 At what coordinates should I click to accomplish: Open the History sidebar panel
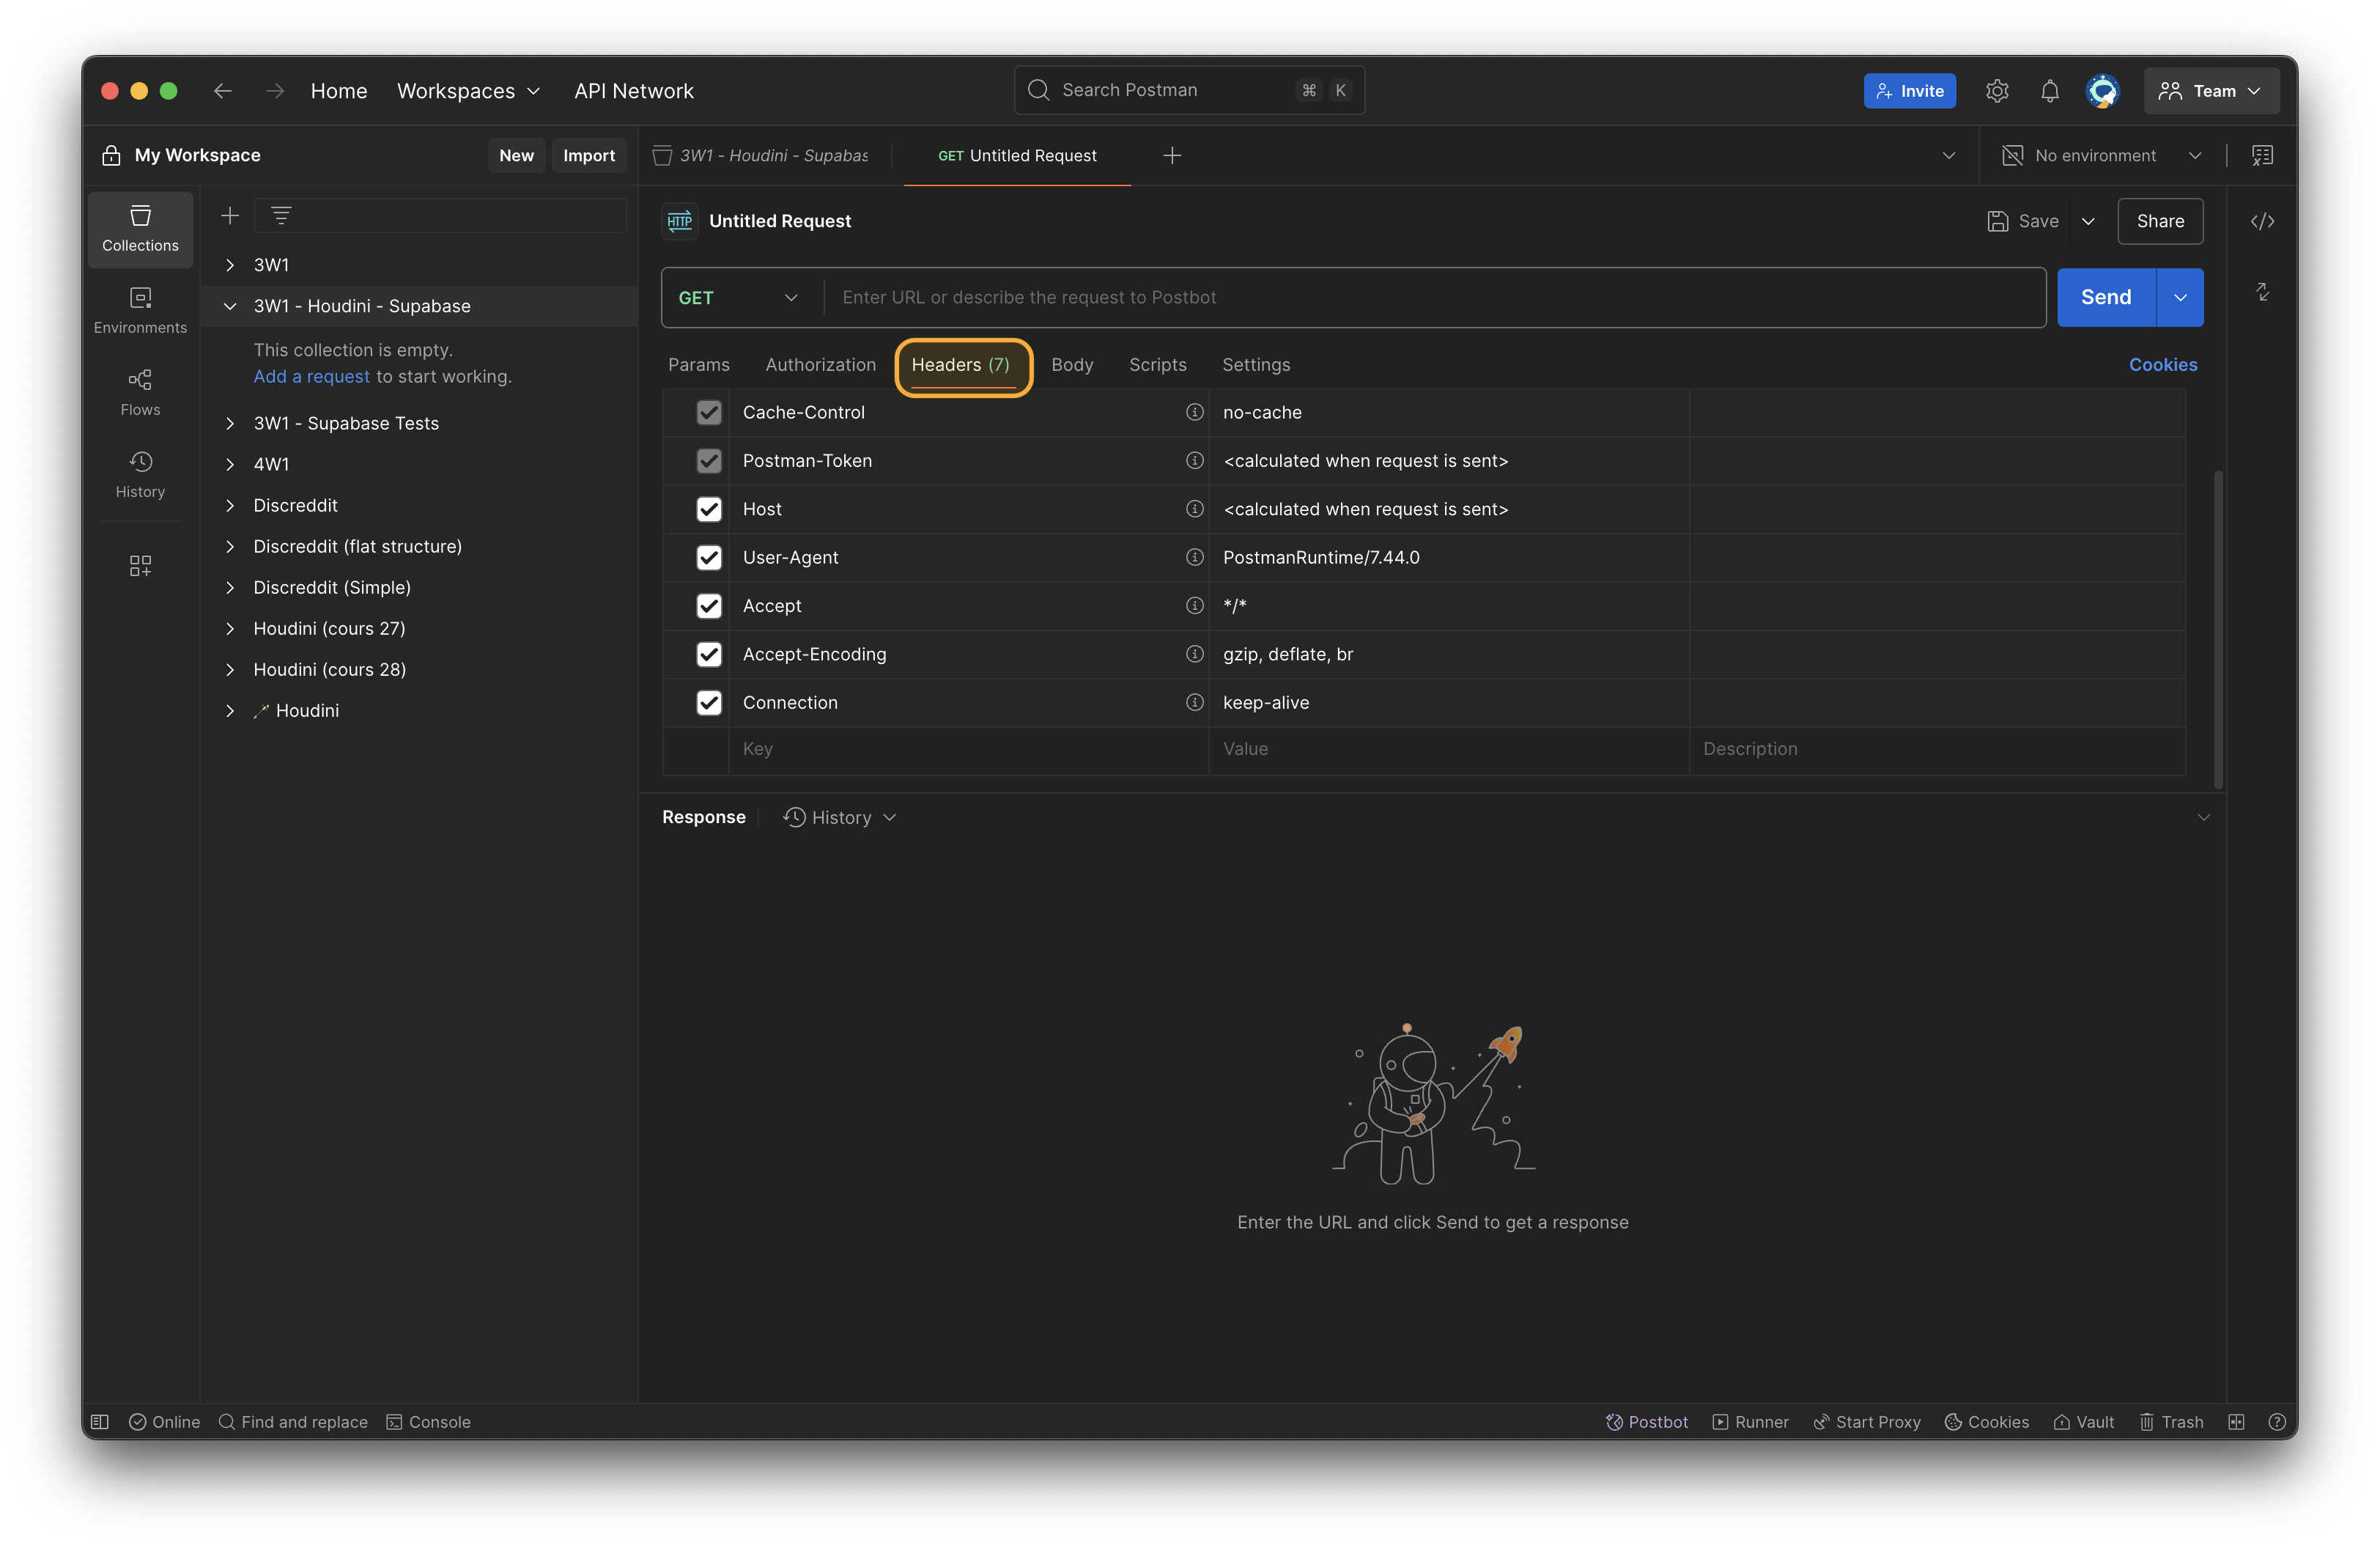[x=140, y=475]
